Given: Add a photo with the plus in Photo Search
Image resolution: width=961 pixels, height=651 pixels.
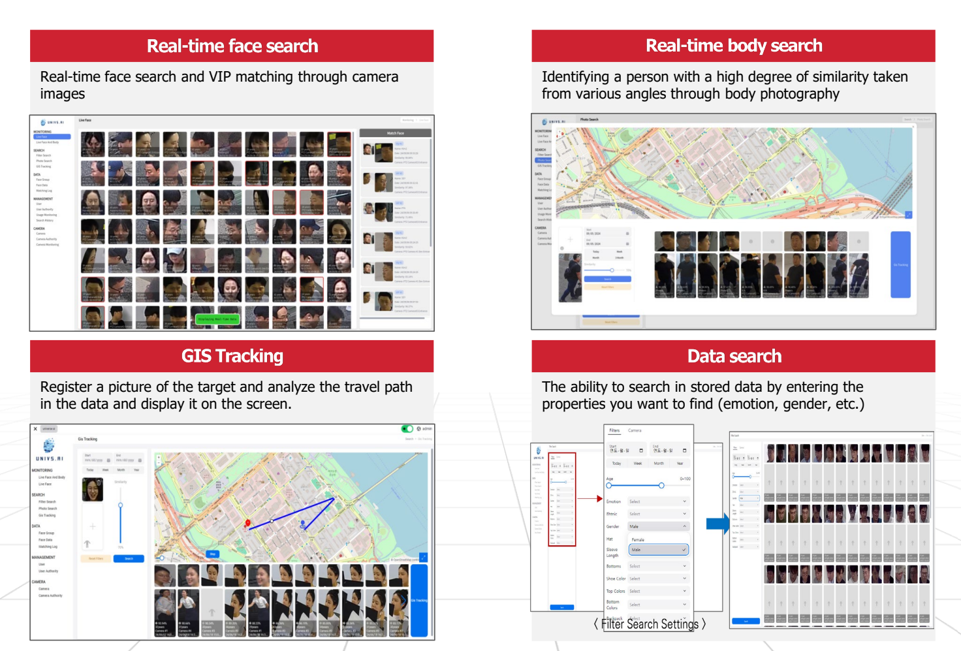Looking at the screenshot, I should pyautogui.click(x=570, y=240).
